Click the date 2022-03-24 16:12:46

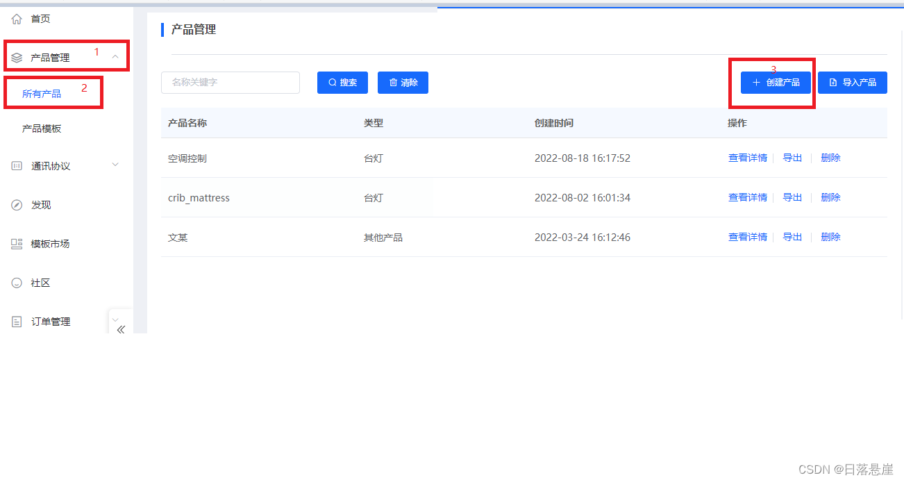point(583,238)
